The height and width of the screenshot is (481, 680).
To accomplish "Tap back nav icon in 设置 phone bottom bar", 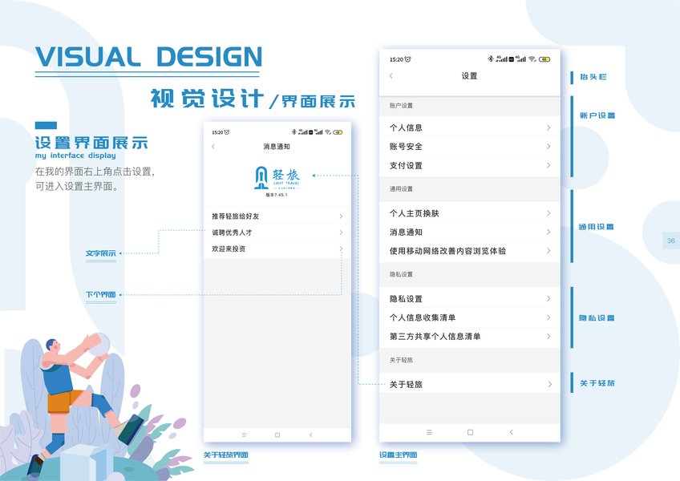I will coord(512,432).
